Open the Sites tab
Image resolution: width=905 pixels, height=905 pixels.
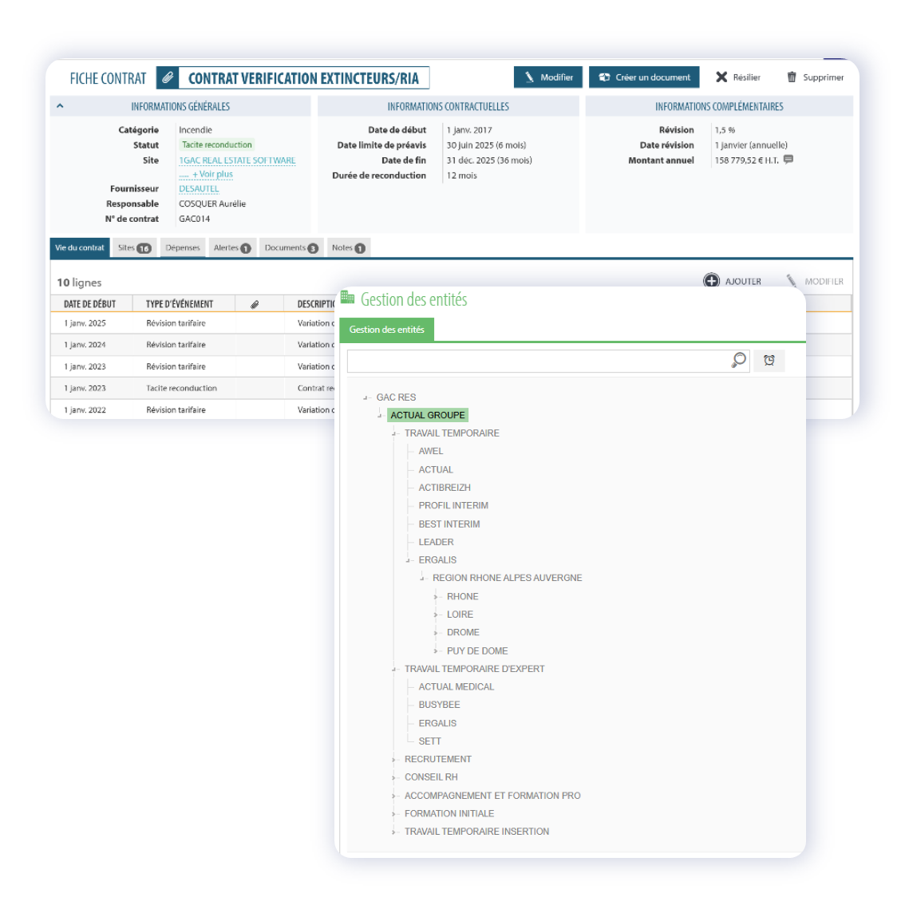(x=134, y=248)
